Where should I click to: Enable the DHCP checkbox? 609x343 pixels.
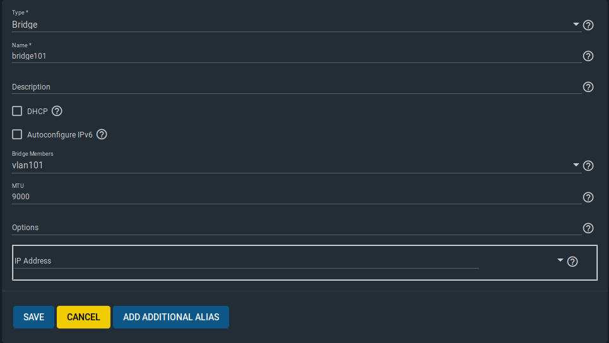(17, 111)
